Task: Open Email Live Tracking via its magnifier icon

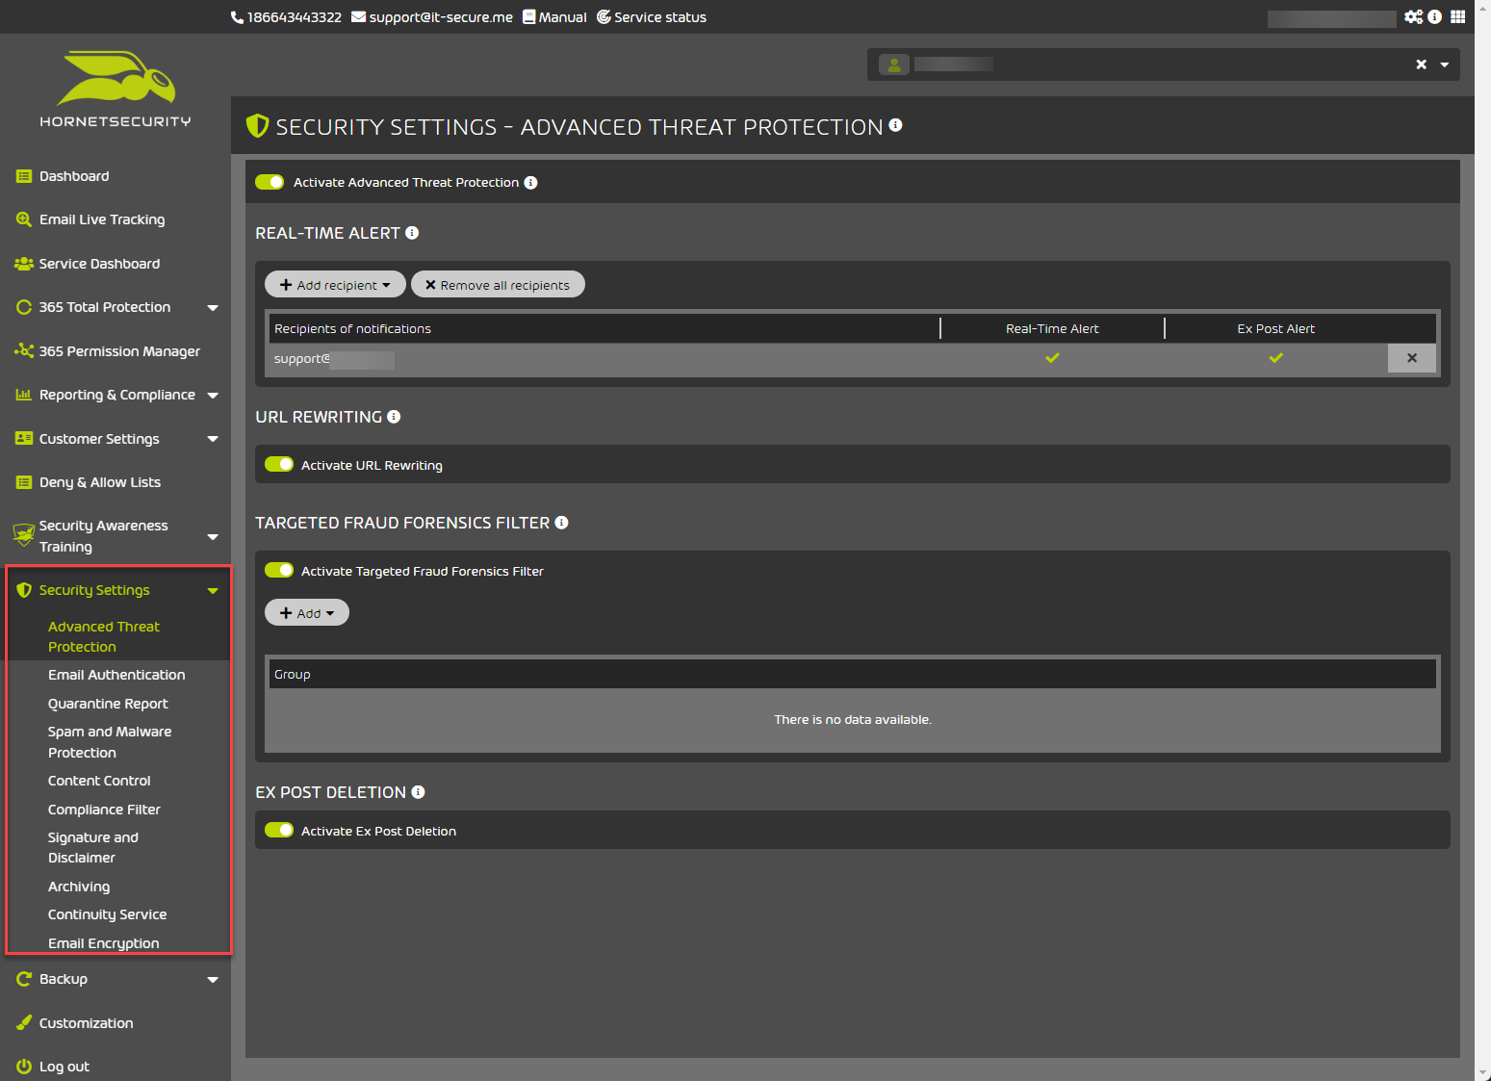Action: 24,219
